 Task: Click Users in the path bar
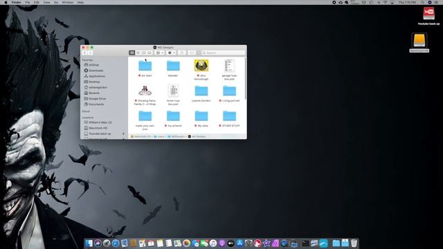click(x=159, y=137)
